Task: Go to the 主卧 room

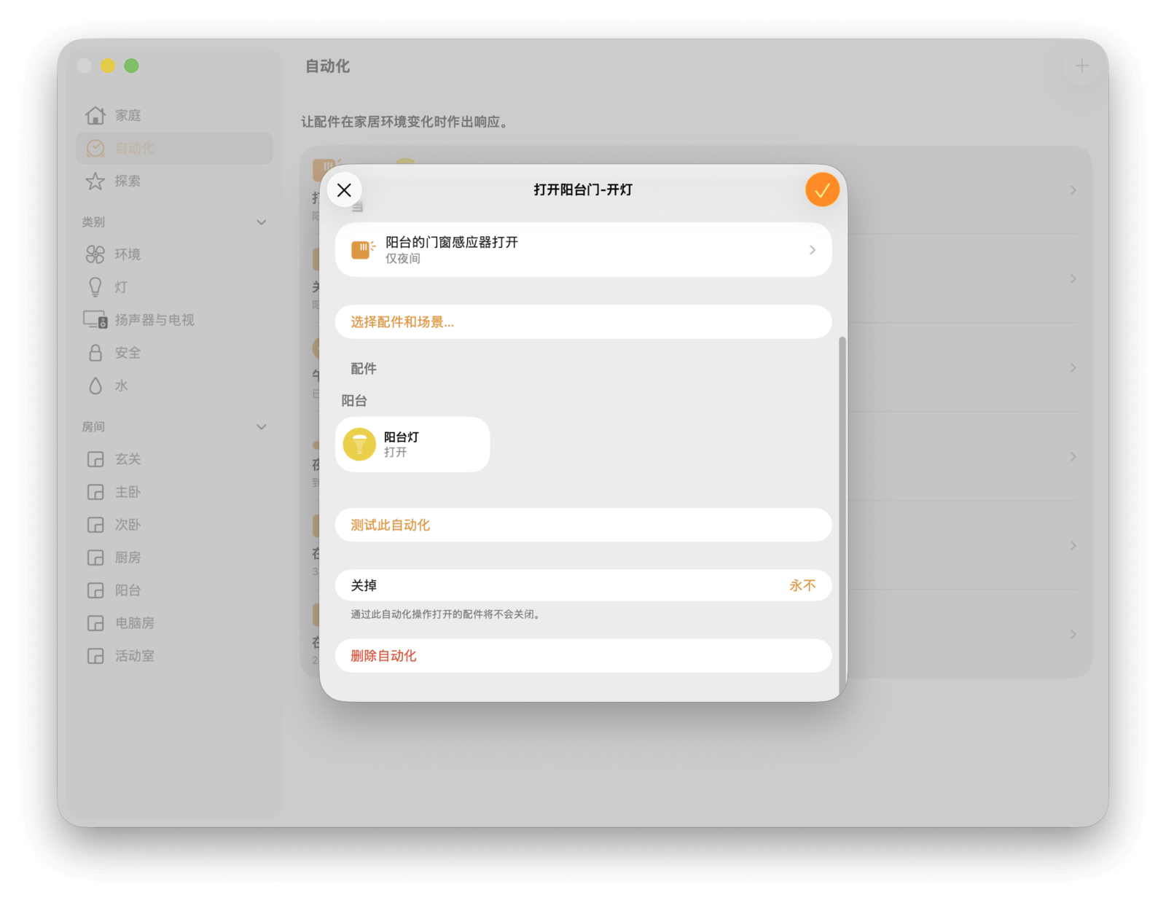Action: click(x=128, y=492)
